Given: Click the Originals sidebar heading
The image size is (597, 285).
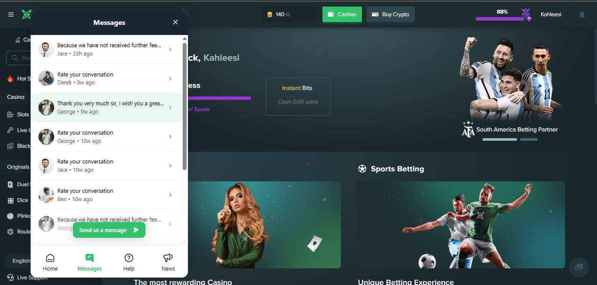Looking at the screenshot, I should [x=18, y=167].
